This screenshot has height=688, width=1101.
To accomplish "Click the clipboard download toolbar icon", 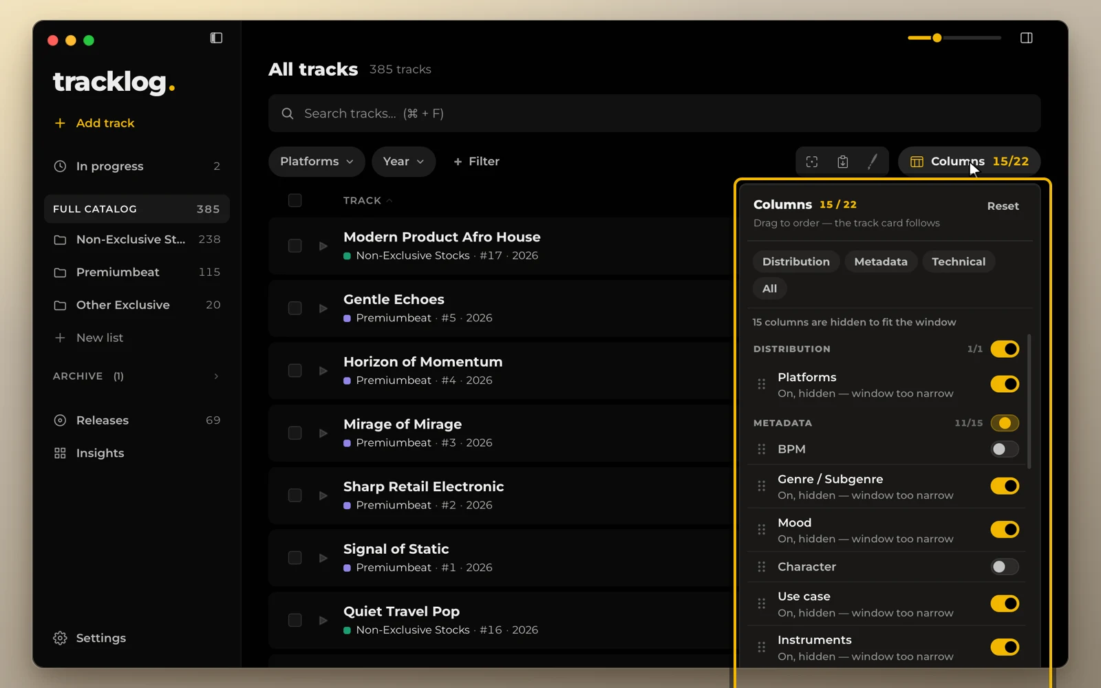I will (842, 162).
